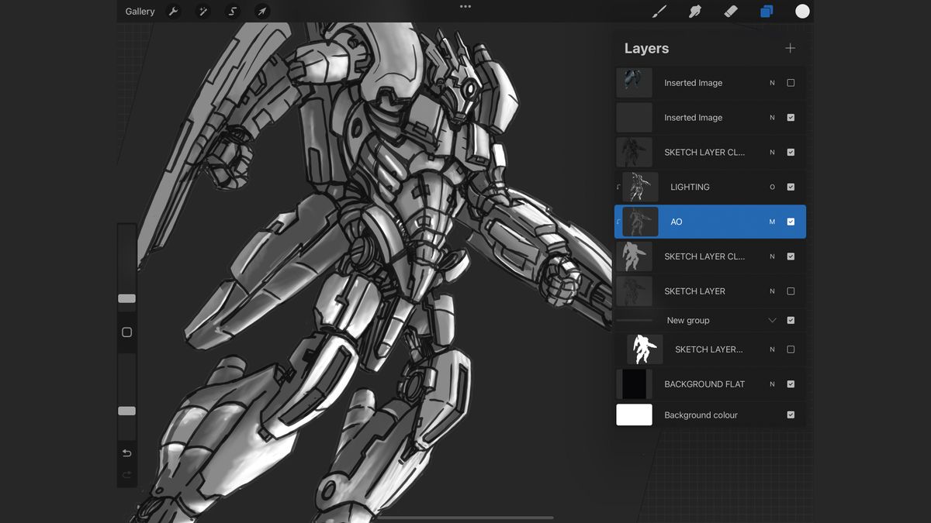Show the first Inserted Image layer
Screen dimensions: 931x523
791,82
